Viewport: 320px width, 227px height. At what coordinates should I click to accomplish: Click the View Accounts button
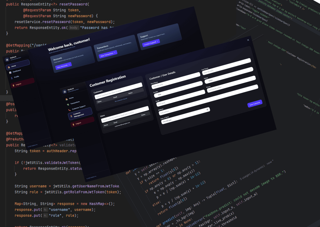63,66
